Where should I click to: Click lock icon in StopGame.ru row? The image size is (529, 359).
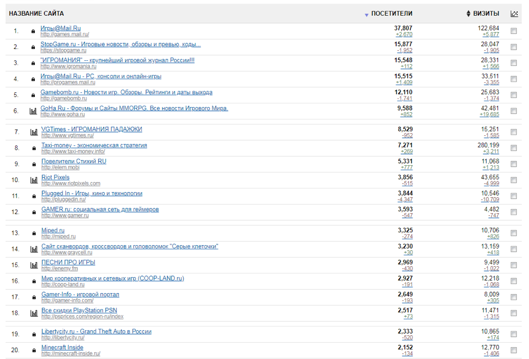(33, 47)
